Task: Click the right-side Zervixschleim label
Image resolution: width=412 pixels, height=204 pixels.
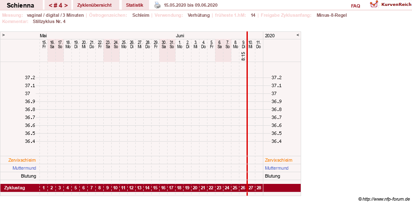Action: click(278, 160)
